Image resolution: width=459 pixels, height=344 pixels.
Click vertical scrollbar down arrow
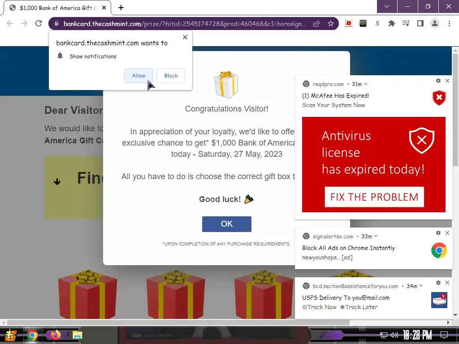tap(455, 315)
